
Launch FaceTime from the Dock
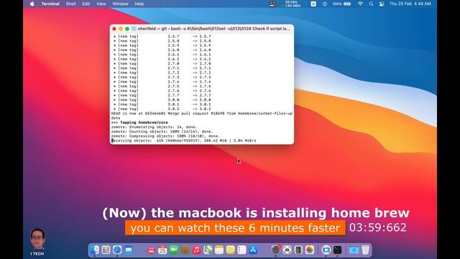click(174, 250)
